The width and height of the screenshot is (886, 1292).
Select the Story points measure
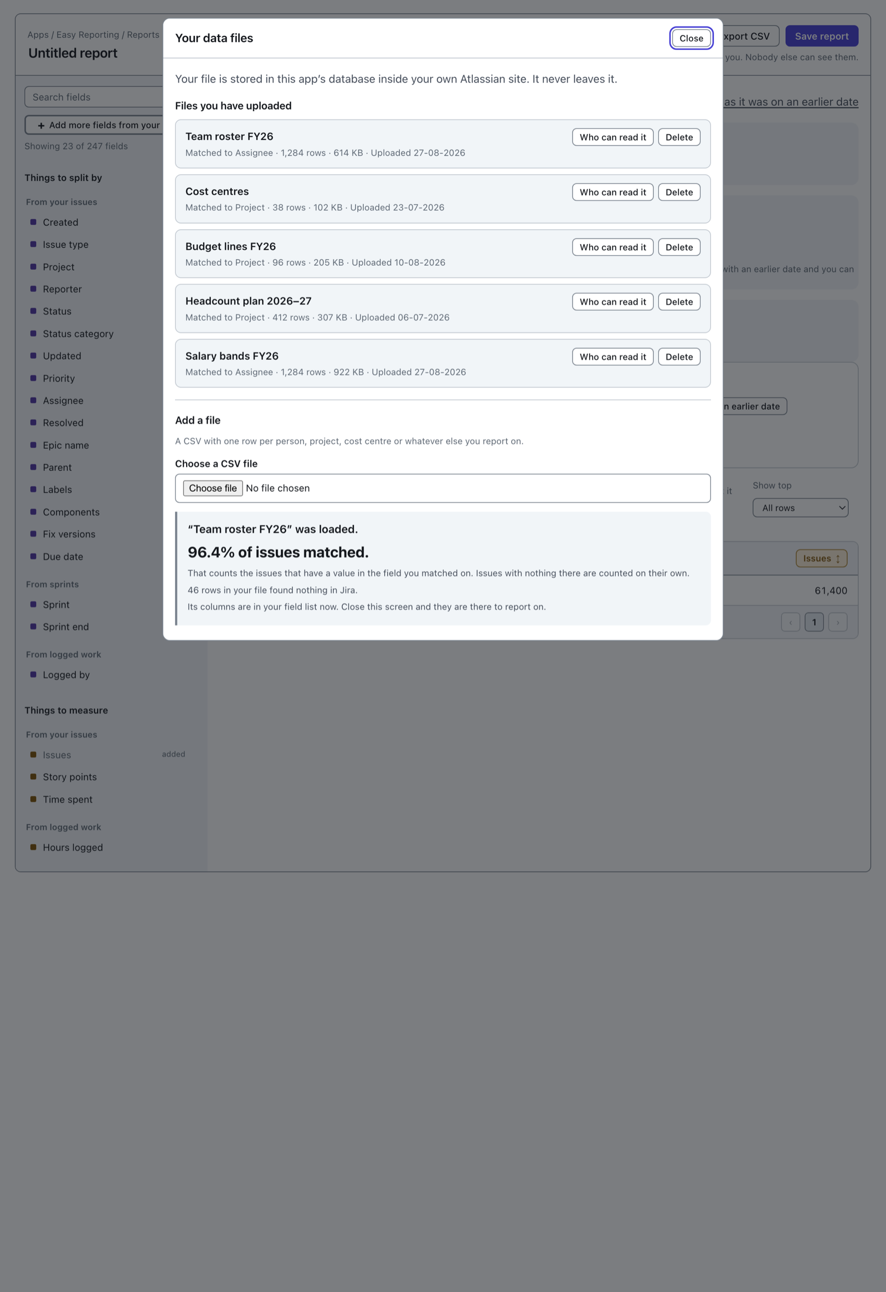pos(69,777)
